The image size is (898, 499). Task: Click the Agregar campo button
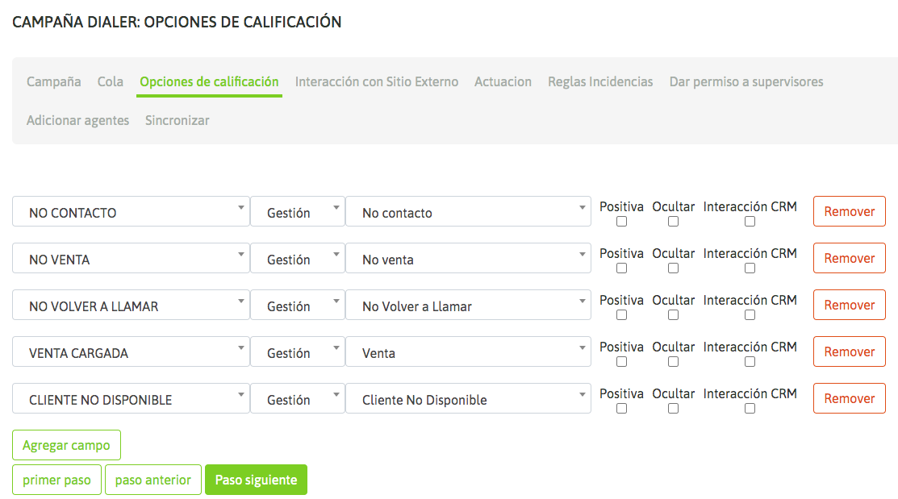click(66, 445)
